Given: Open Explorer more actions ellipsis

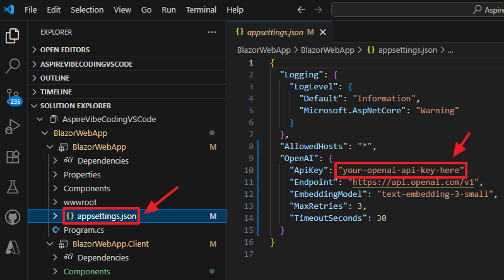Looking at the screenshot, I should (x=212, y=32).
